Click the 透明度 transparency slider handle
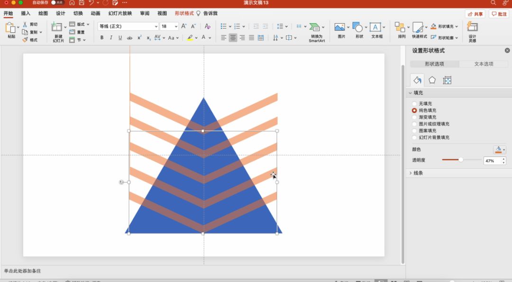 [x=461, y=160]
